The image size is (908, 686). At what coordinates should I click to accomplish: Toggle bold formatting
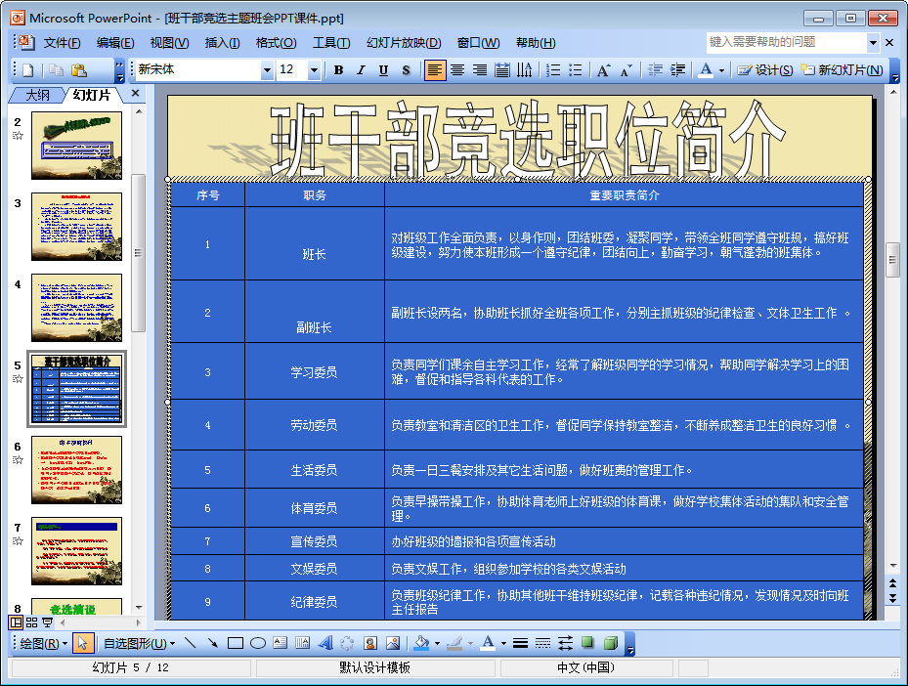(x=339, y=70)
